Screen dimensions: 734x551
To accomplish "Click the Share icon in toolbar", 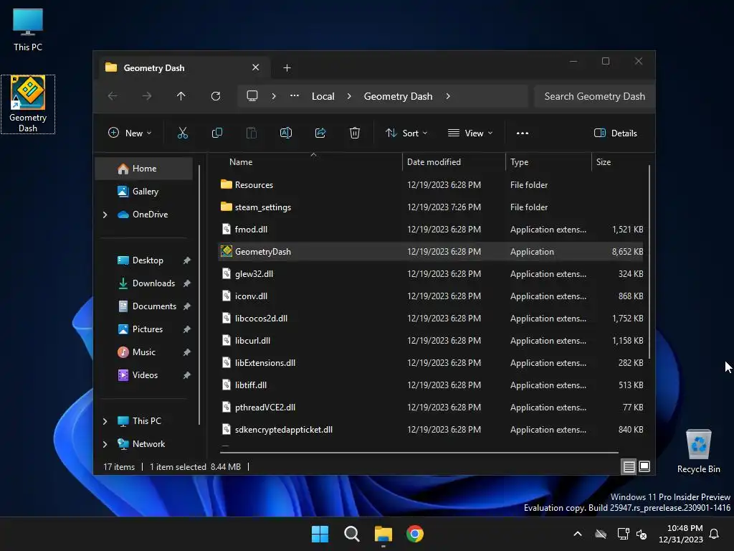I will point(320,133).
